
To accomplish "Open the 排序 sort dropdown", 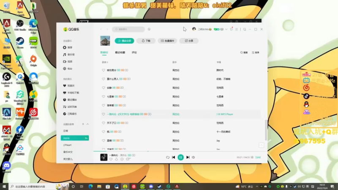I will coord(256,52).
